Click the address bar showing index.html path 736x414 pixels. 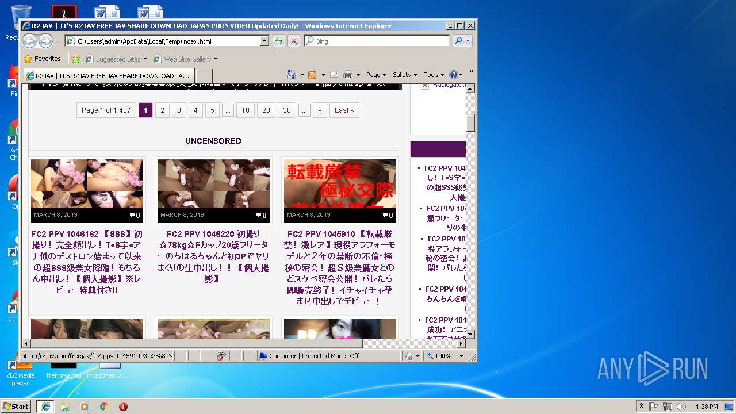pos(163,41)
